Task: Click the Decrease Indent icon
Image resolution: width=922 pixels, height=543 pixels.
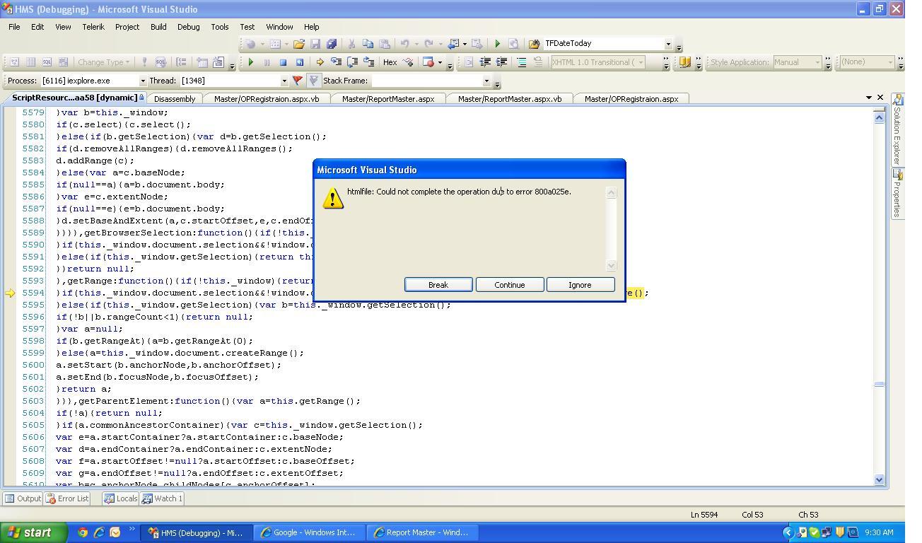Action: point(486,62)
